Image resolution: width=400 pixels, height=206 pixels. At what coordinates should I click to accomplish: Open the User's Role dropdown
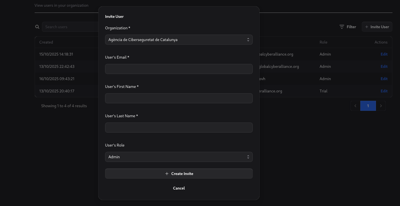pyautogui.click(x=179, y=157)
